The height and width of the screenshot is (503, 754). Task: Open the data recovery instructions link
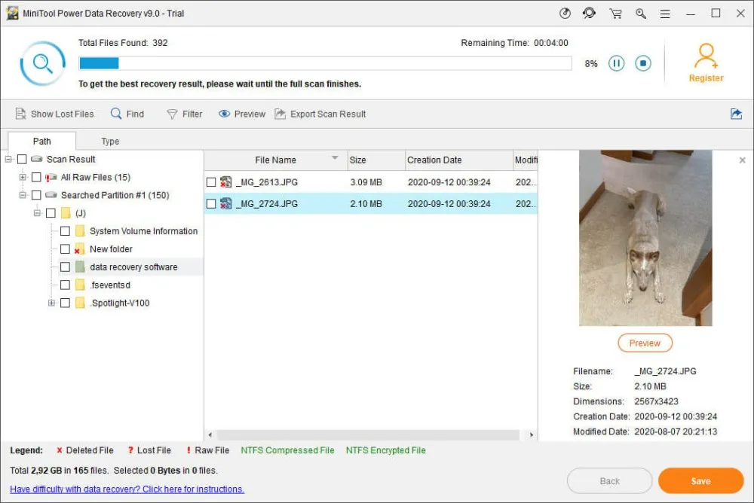click(x=127, y=489)
